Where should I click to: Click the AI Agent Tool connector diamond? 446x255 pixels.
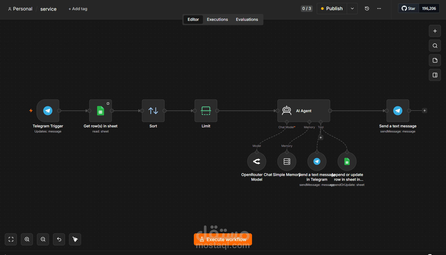(321, 122)
